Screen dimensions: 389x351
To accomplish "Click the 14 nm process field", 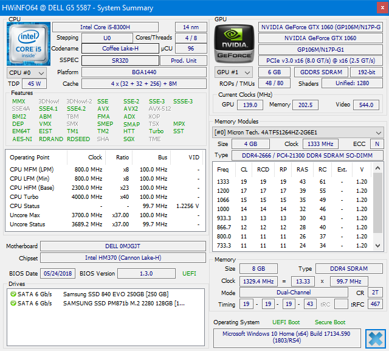I will pos(191,27).
